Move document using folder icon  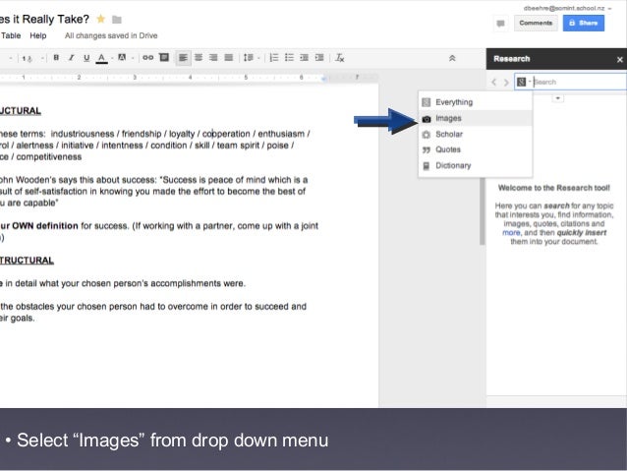117,19
